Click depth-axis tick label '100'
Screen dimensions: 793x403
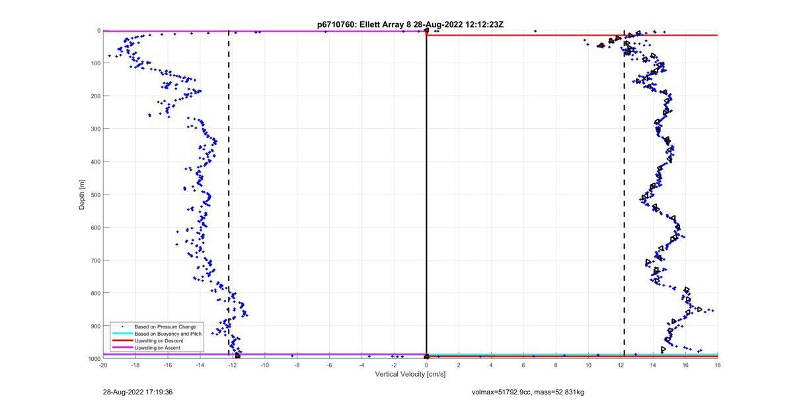[95, 63]
